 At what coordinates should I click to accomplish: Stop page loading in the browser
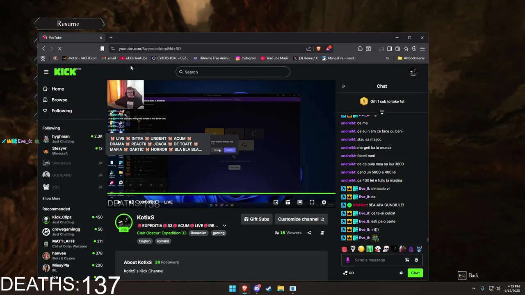point(59,48)
